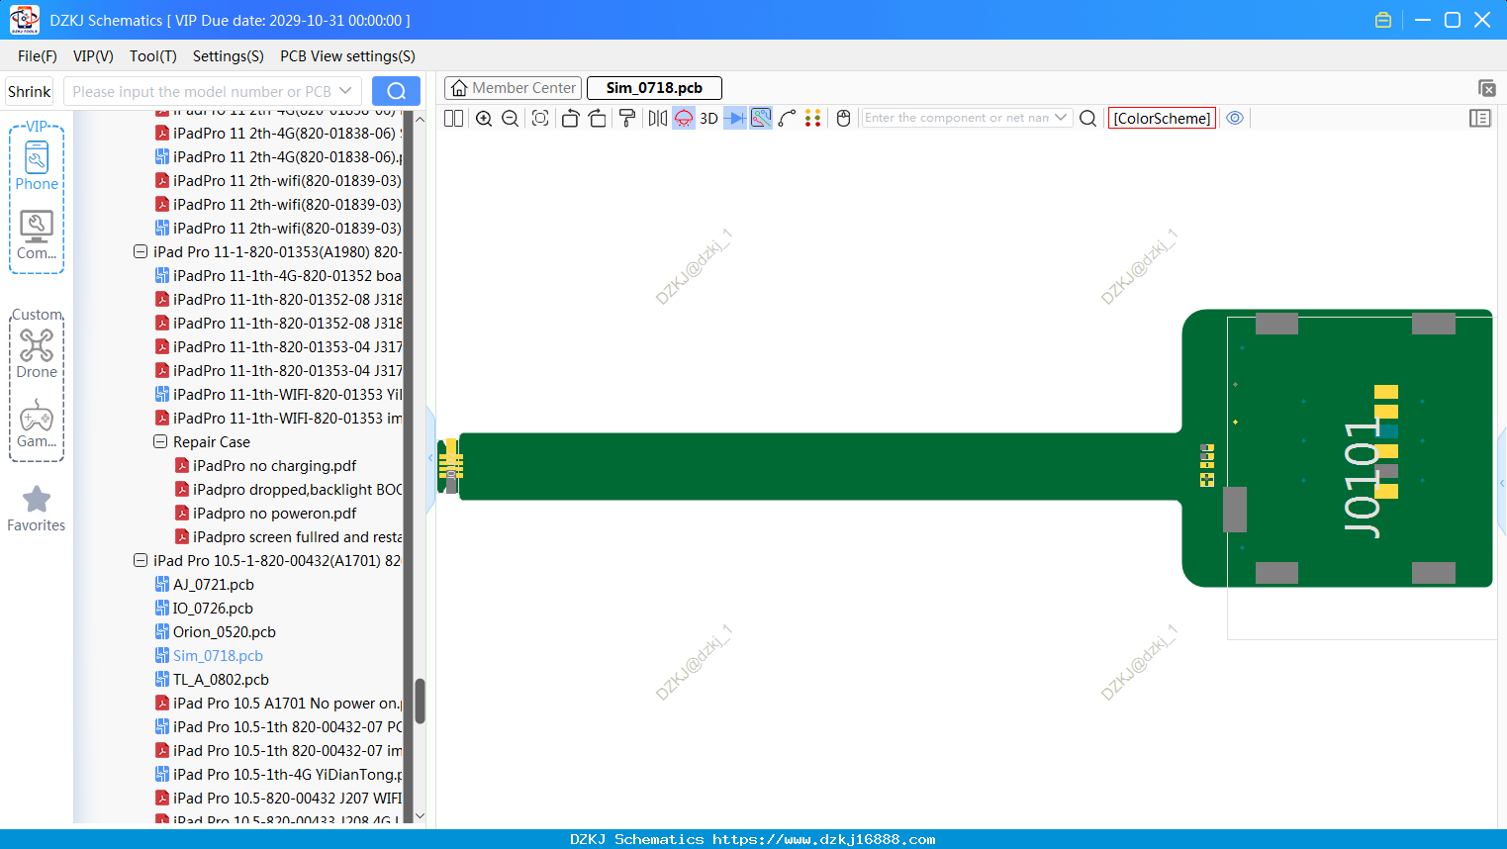This screenshot has width=1507, height=849.
Task: Open iPad Pro 10.5-1th-4G YiDianTong file
Action: [279, 775]
